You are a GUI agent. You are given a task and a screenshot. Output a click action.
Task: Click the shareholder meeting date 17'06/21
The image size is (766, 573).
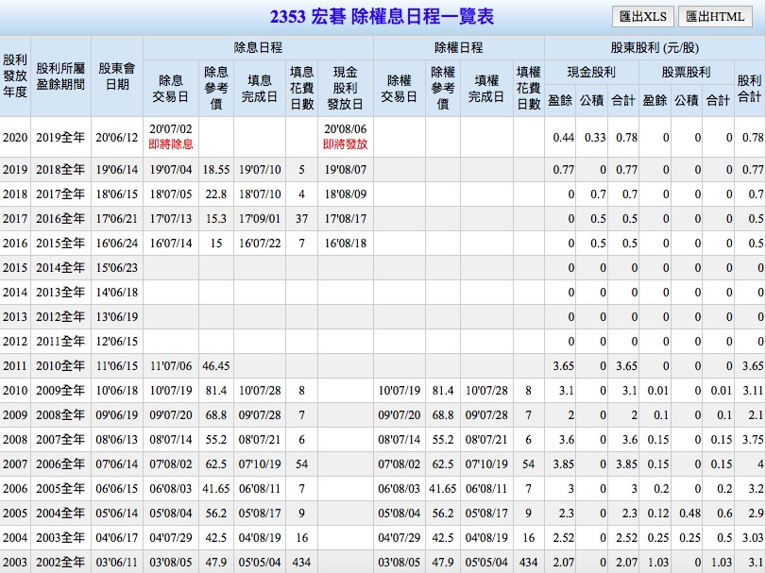(117, 218)
